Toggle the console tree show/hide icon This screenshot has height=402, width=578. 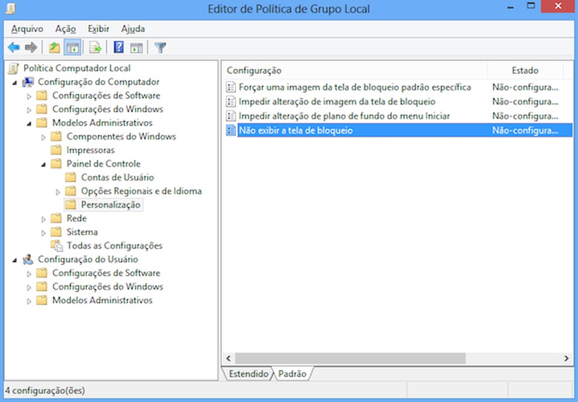(72, 47)
